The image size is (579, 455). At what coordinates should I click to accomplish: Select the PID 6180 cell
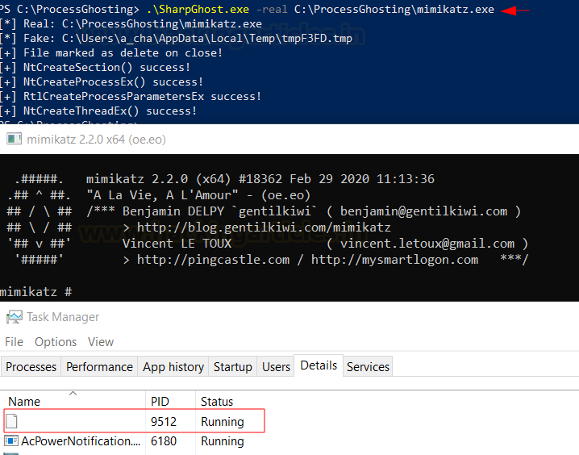[x=164, y=441]
